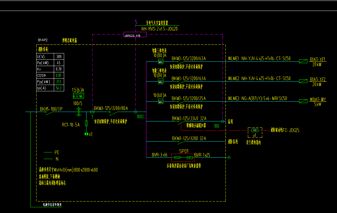This screenshot has width=337, height=213.
Task: Select the BKH5-100/3P label
Action: pyautogui.click(x=51, y=109)
